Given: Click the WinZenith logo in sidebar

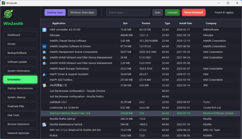Looking at the screenshot, I should (x=8, y=14).
